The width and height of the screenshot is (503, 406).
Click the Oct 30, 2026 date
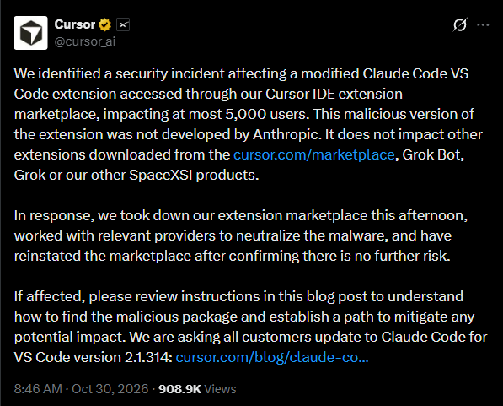click(110, 389)
